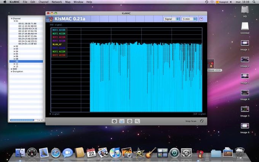This screenshot has height=162, width=259.
Task: Click the KisMAC icon in the dock
Action: click(x=200, y=154)
